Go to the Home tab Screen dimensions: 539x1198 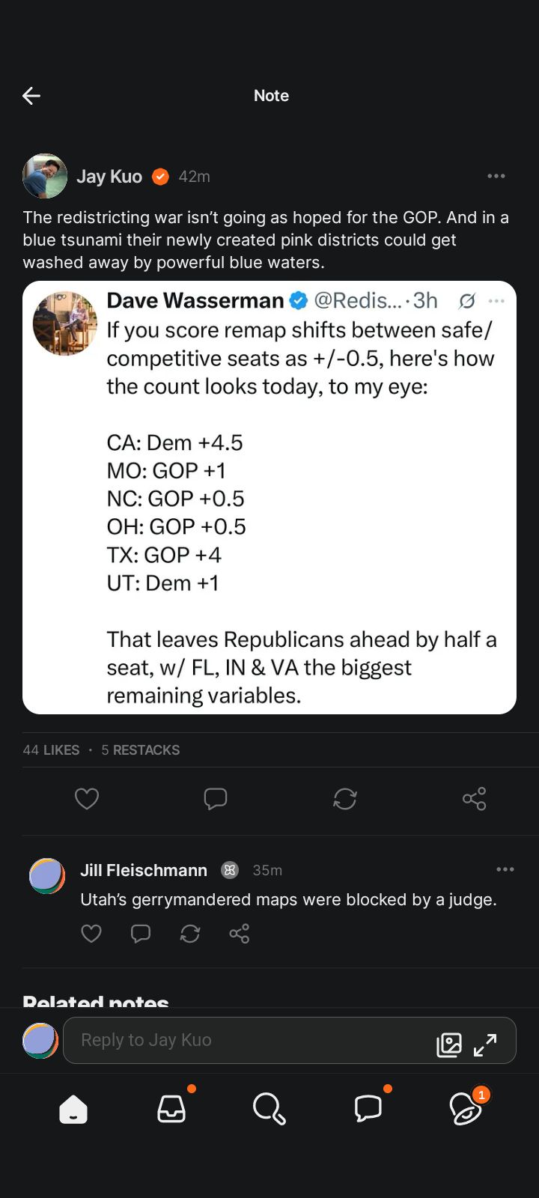73,1109
